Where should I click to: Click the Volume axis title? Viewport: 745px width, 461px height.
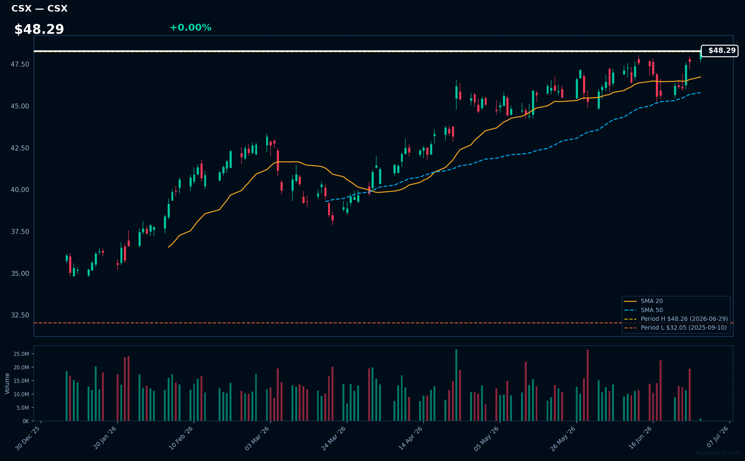(7, 383)
